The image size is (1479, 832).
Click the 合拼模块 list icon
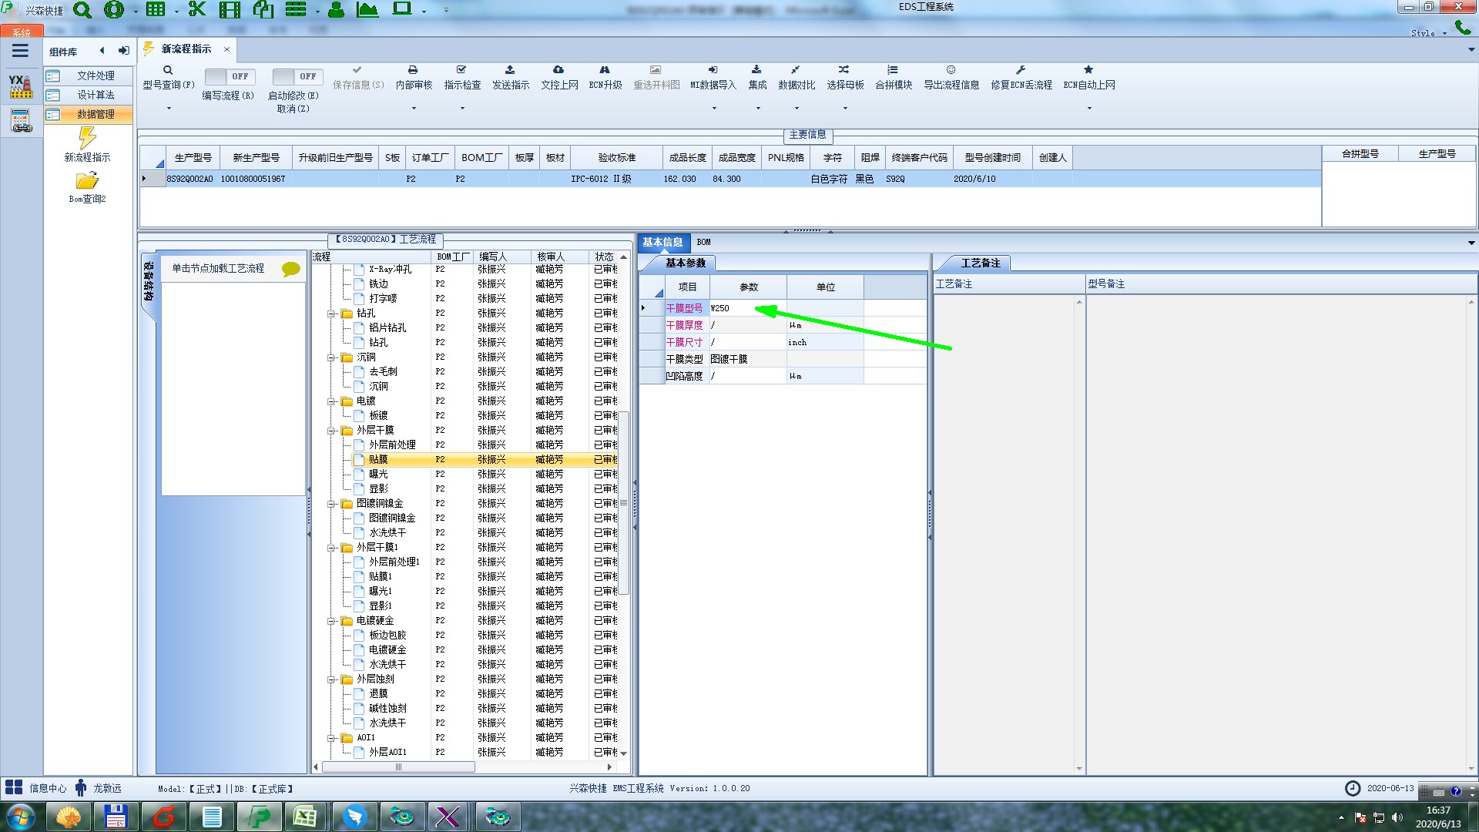click(893, 70)
